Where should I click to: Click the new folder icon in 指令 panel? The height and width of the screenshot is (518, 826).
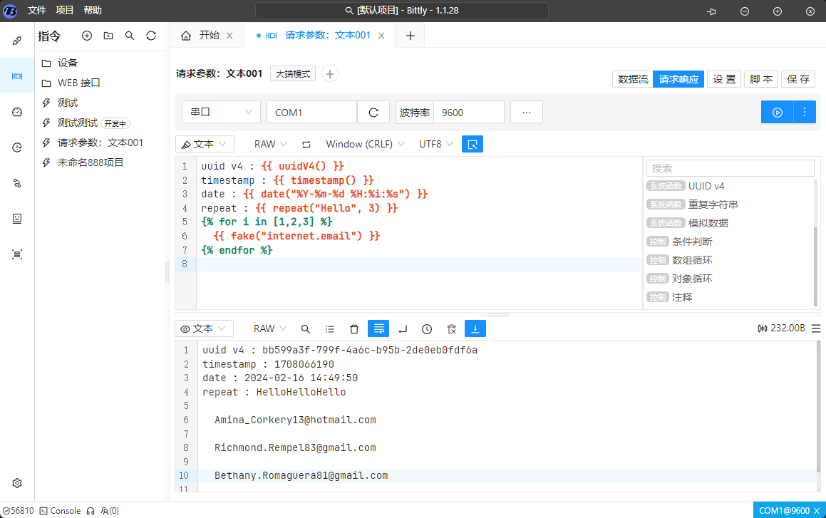[x=108, y=36]
